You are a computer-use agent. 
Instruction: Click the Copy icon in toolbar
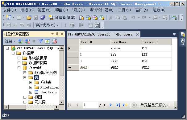pyautogui.click(x=118, y=18)
